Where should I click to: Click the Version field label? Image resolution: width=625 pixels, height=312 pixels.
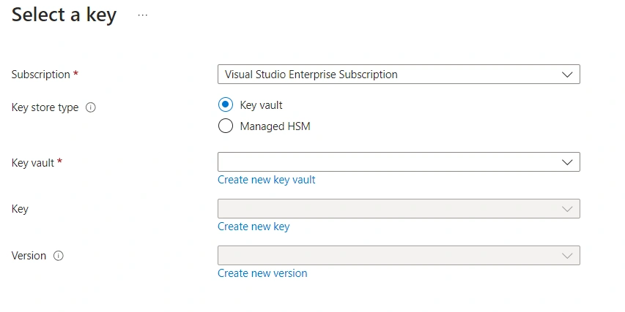pos(29,256)
